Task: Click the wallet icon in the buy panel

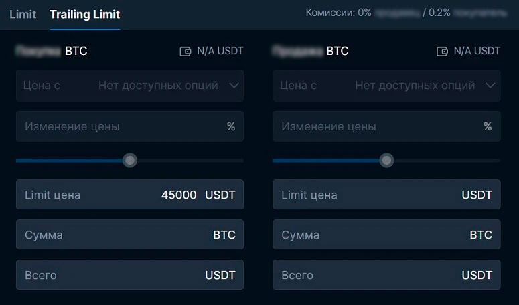Action: point(186,52)
